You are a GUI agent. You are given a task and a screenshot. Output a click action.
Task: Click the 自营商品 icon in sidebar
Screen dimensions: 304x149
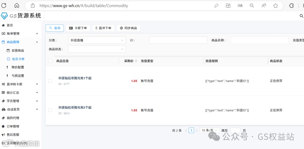[8, 51]
